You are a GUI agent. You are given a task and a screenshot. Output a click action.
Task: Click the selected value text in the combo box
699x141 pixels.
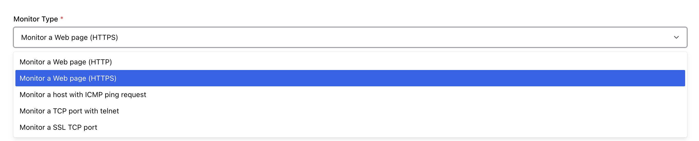(x=70, y=37)
